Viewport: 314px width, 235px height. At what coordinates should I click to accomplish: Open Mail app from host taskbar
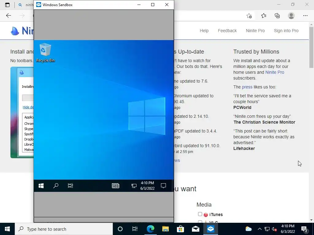click(x=195, y=229)
